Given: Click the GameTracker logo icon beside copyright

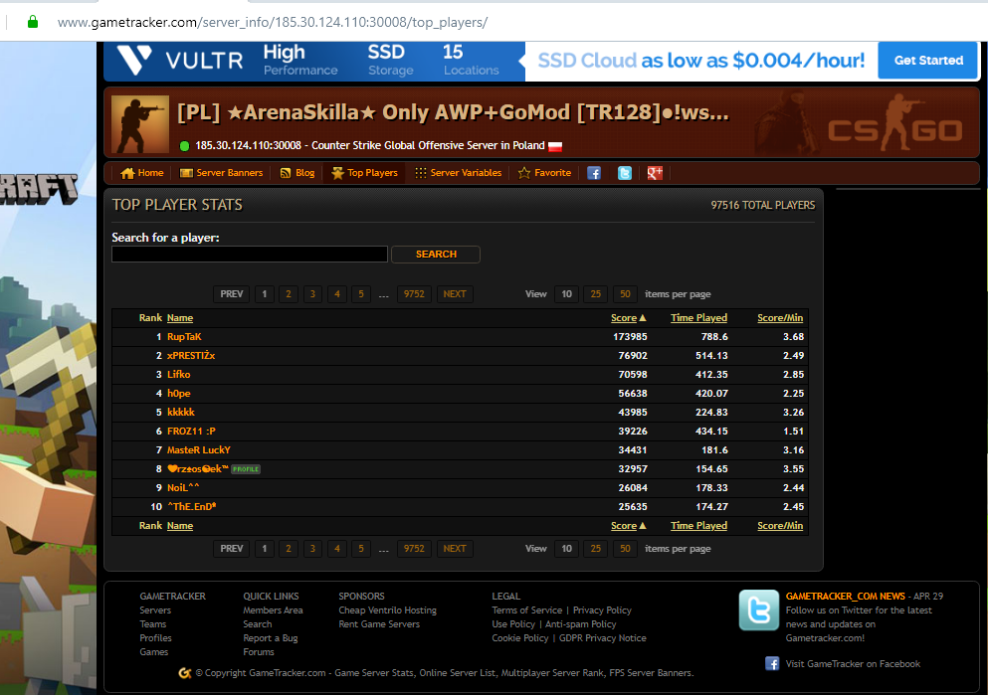Looking at the screenshot, I should click(185, 673).
